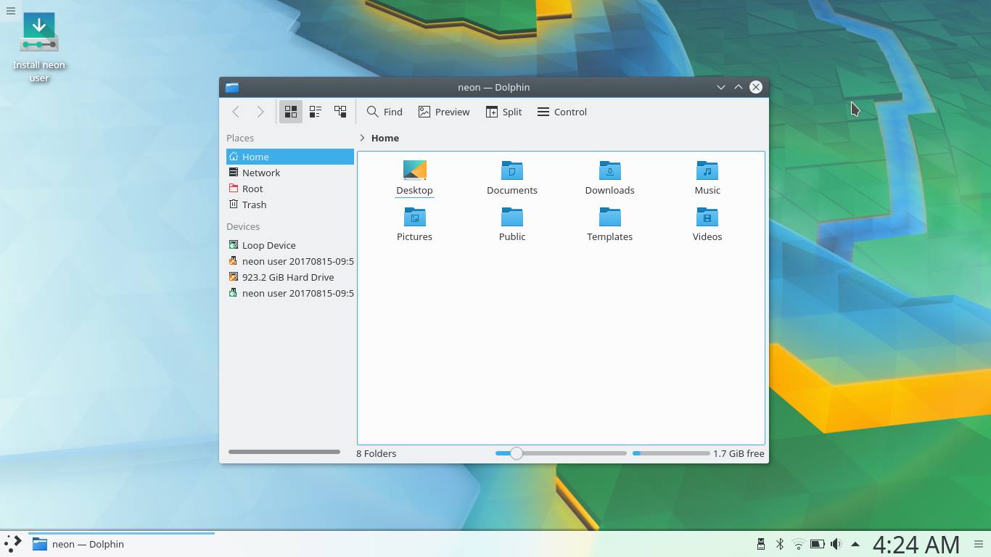Image resolution: width=991 pixels, height=557 pixels.
Task: Open the first neon user 20170815 device
Action: (290, 261)
